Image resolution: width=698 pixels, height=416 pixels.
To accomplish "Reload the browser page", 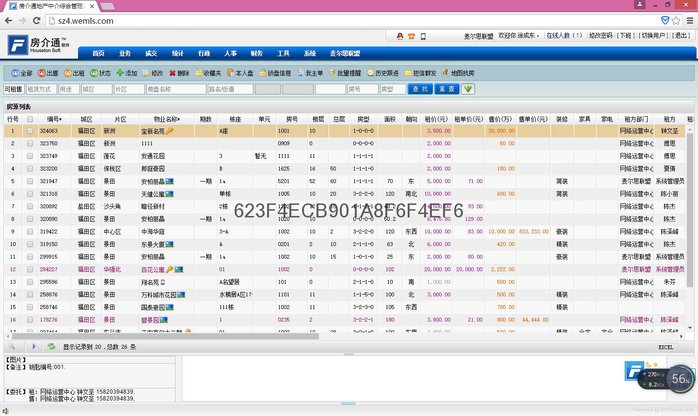I will tap(36, 20).
